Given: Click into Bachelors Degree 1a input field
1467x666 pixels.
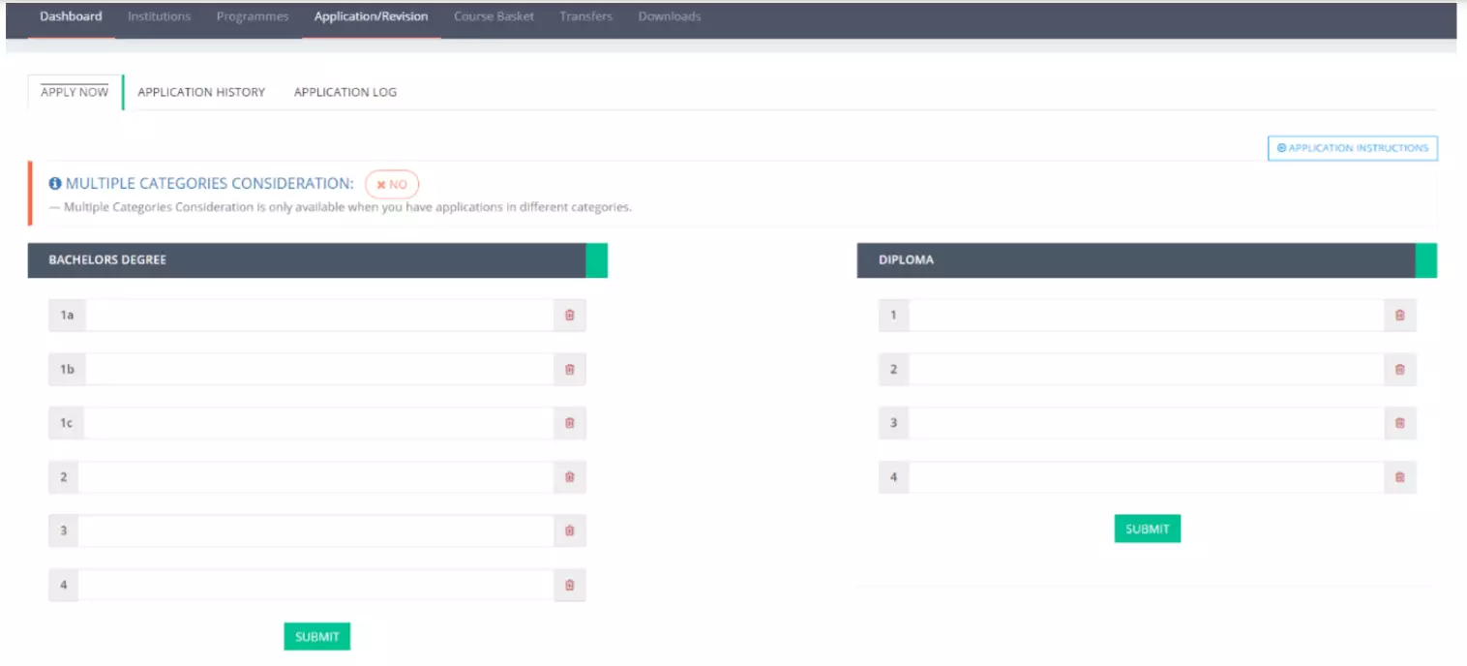Looking at the screenshot, I should coord(319,315).
